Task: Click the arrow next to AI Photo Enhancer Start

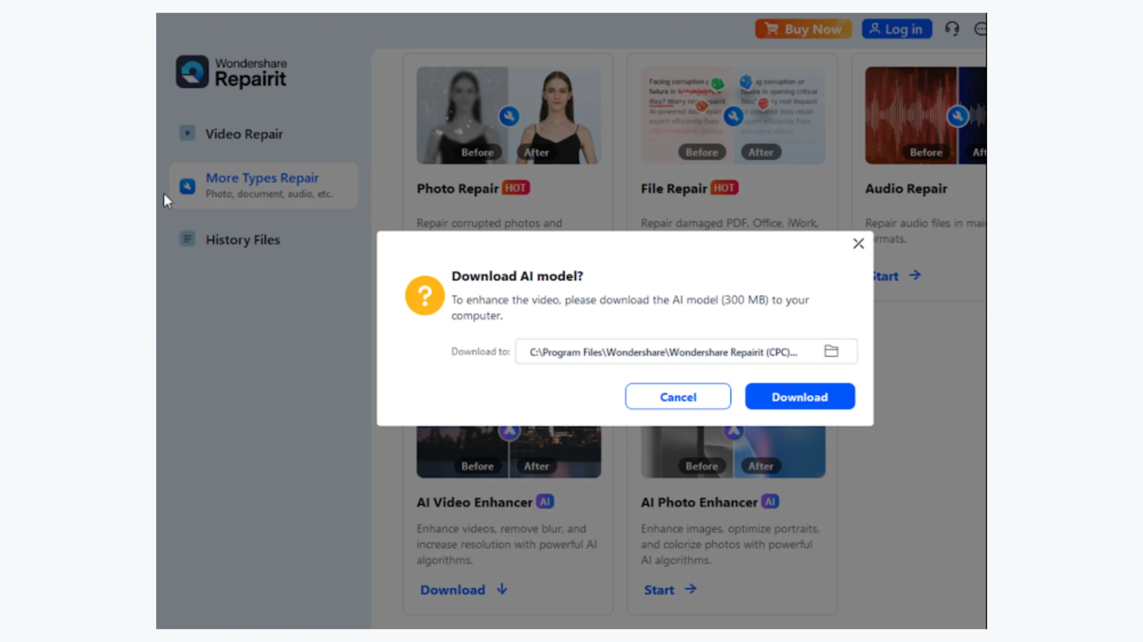Action: (691, 589)
